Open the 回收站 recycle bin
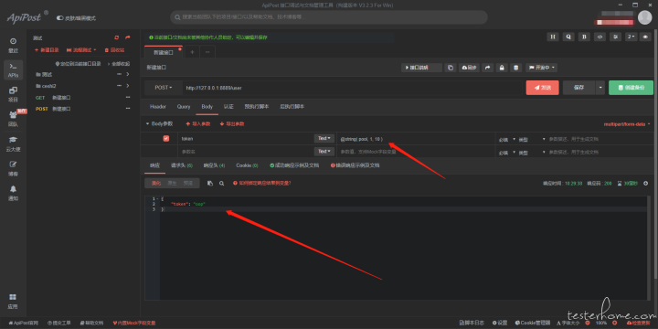Screen dimensions: 658x329 tap(114, 50)
